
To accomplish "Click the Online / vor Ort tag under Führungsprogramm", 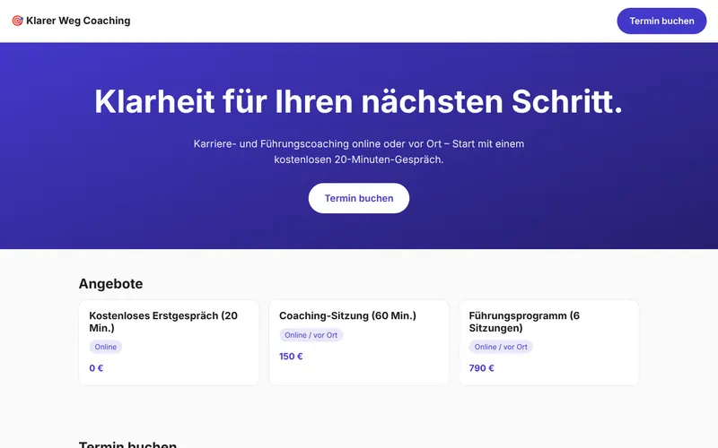I will [x=501, y=347].
